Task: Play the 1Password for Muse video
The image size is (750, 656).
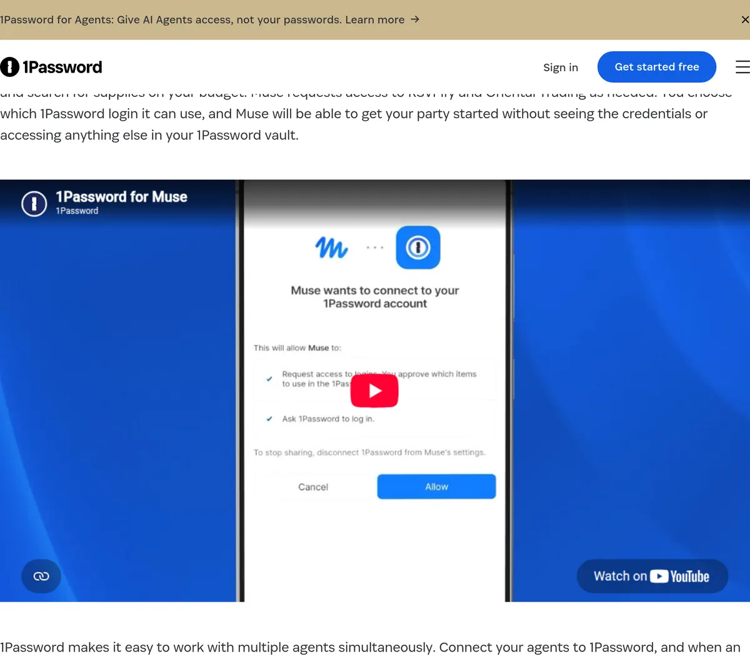Action: [x=374, y=391]
